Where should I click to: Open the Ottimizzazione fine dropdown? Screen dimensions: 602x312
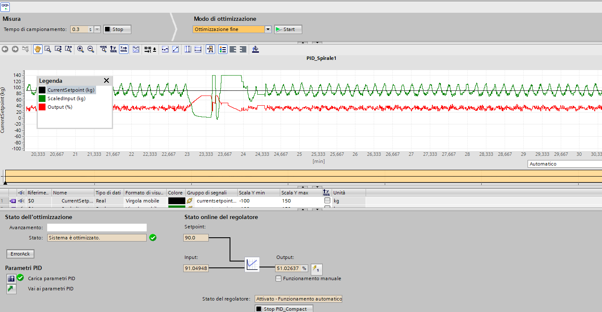point(268,29)
